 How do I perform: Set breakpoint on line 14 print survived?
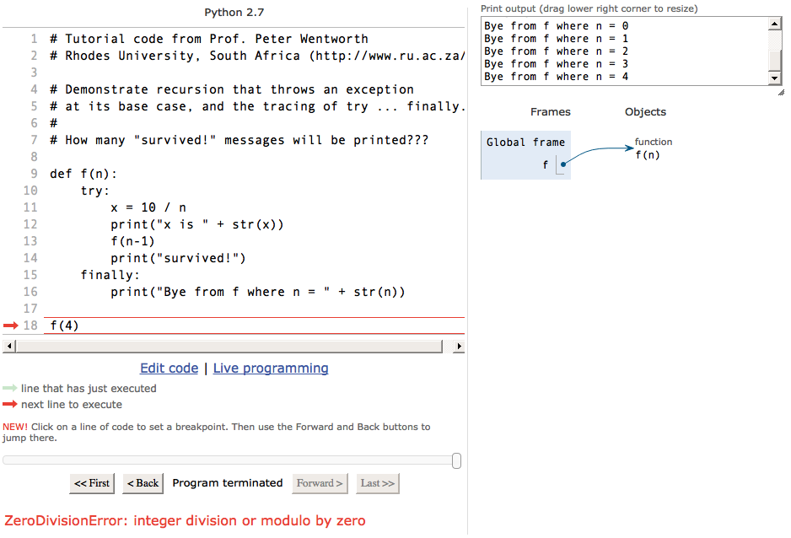point(178,258)
